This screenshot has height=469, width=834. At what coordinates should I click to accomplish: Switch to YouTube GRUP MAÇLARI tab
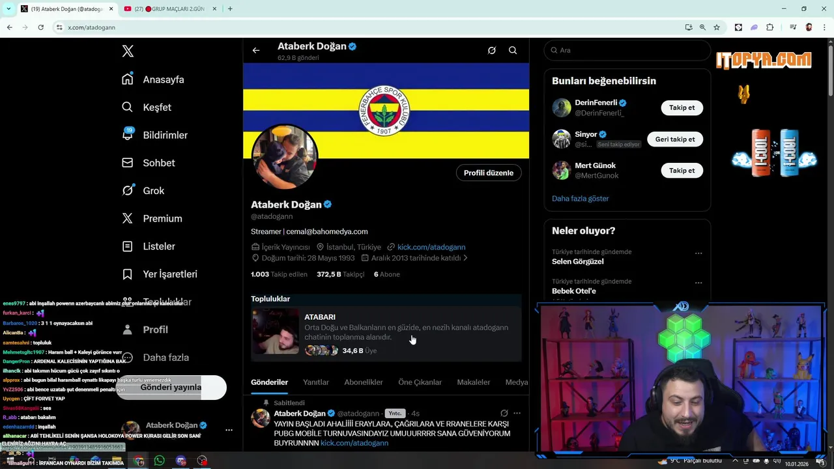click(171, 8)
